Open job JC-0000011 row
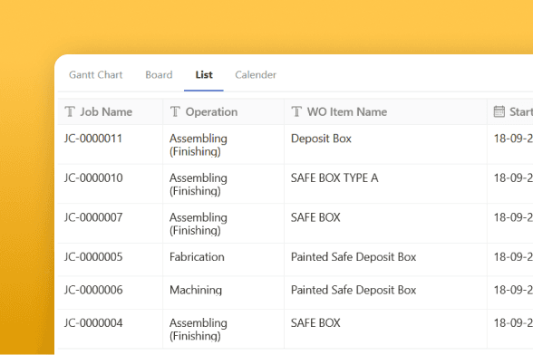The image size is (533, 355). pos(93,139)
